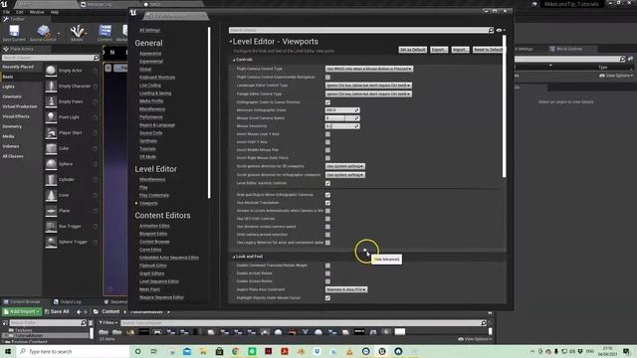Screen dimensions: 637x358
Task: Toggle Flight Camera Control Experimental Navigation checkbox
Action: [x=327, y=78]
